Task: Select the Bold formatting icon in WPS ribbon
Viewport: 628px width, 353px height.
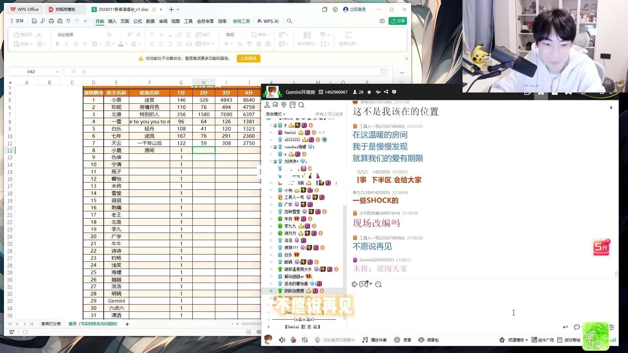Action: click(x=58, y=44)
